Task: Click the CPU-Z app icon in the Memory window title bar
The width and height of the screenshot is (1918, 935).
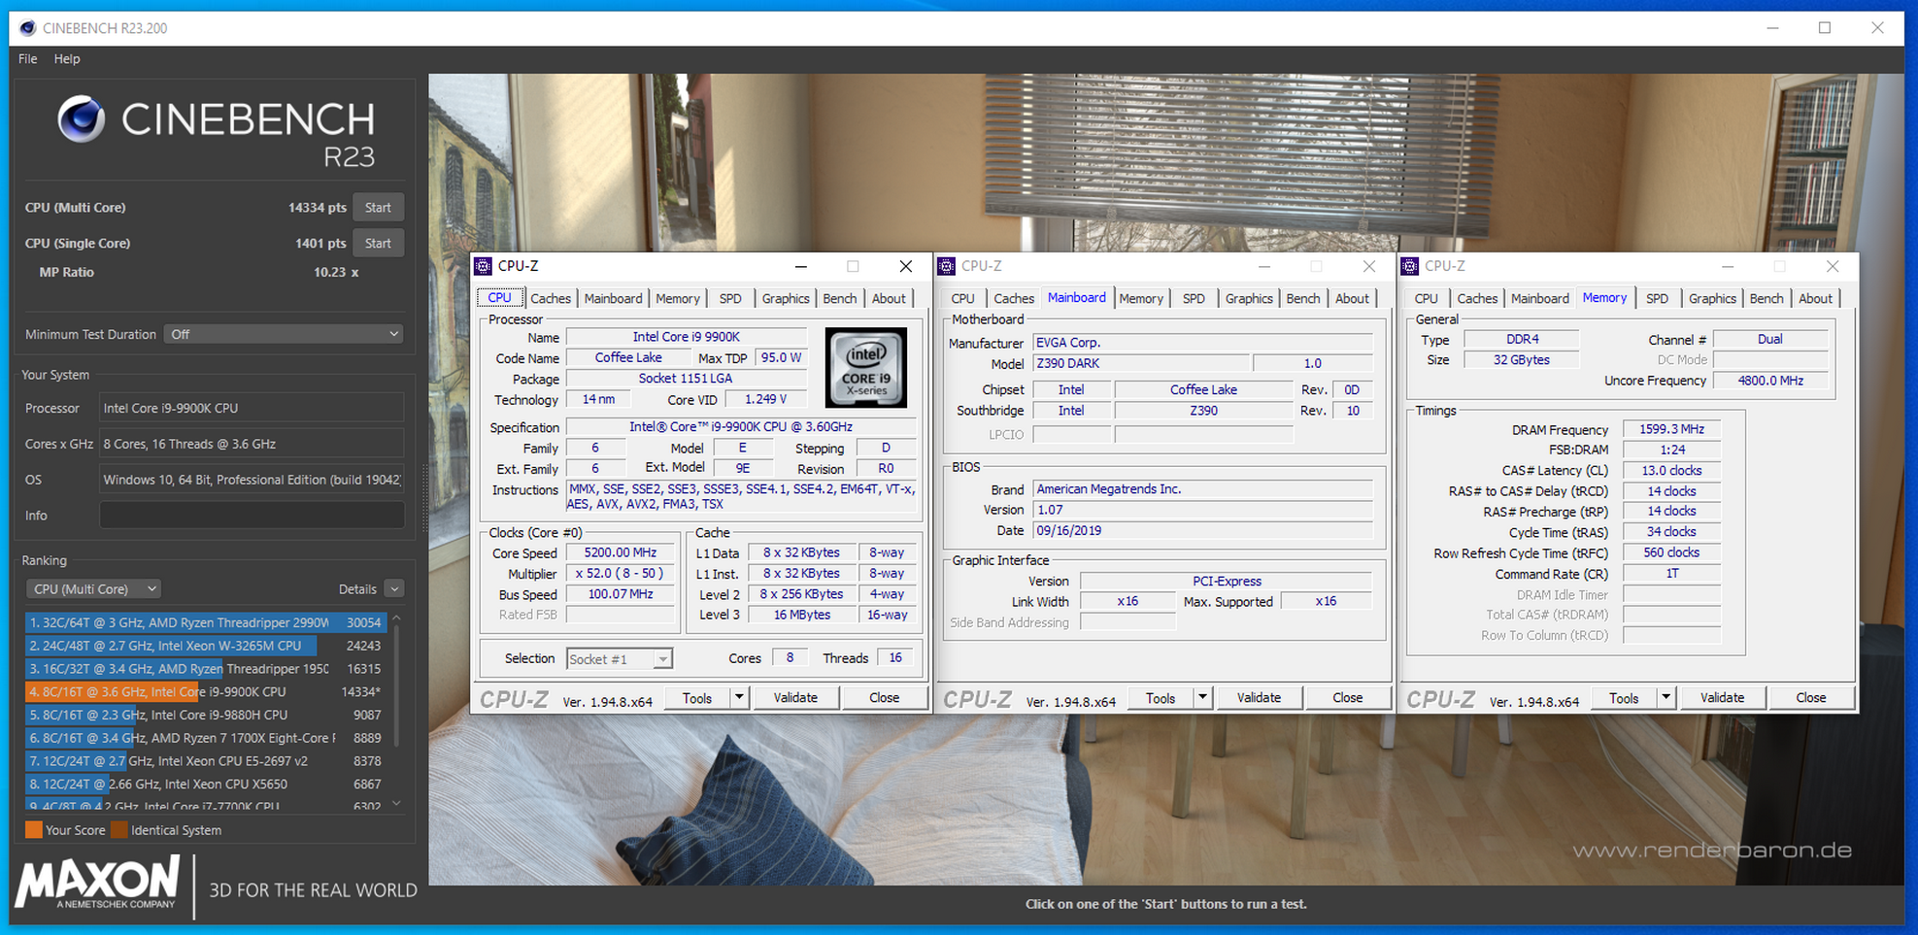Action: click(x=1410, y=266)
